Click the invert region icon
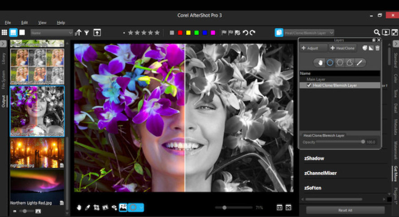 tap(371, 48)
